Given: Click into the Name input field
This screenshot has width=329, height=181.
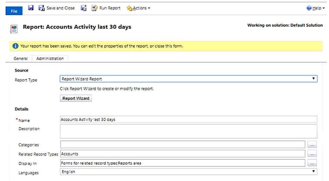Looking at the screenshot, I should point(188,119).
